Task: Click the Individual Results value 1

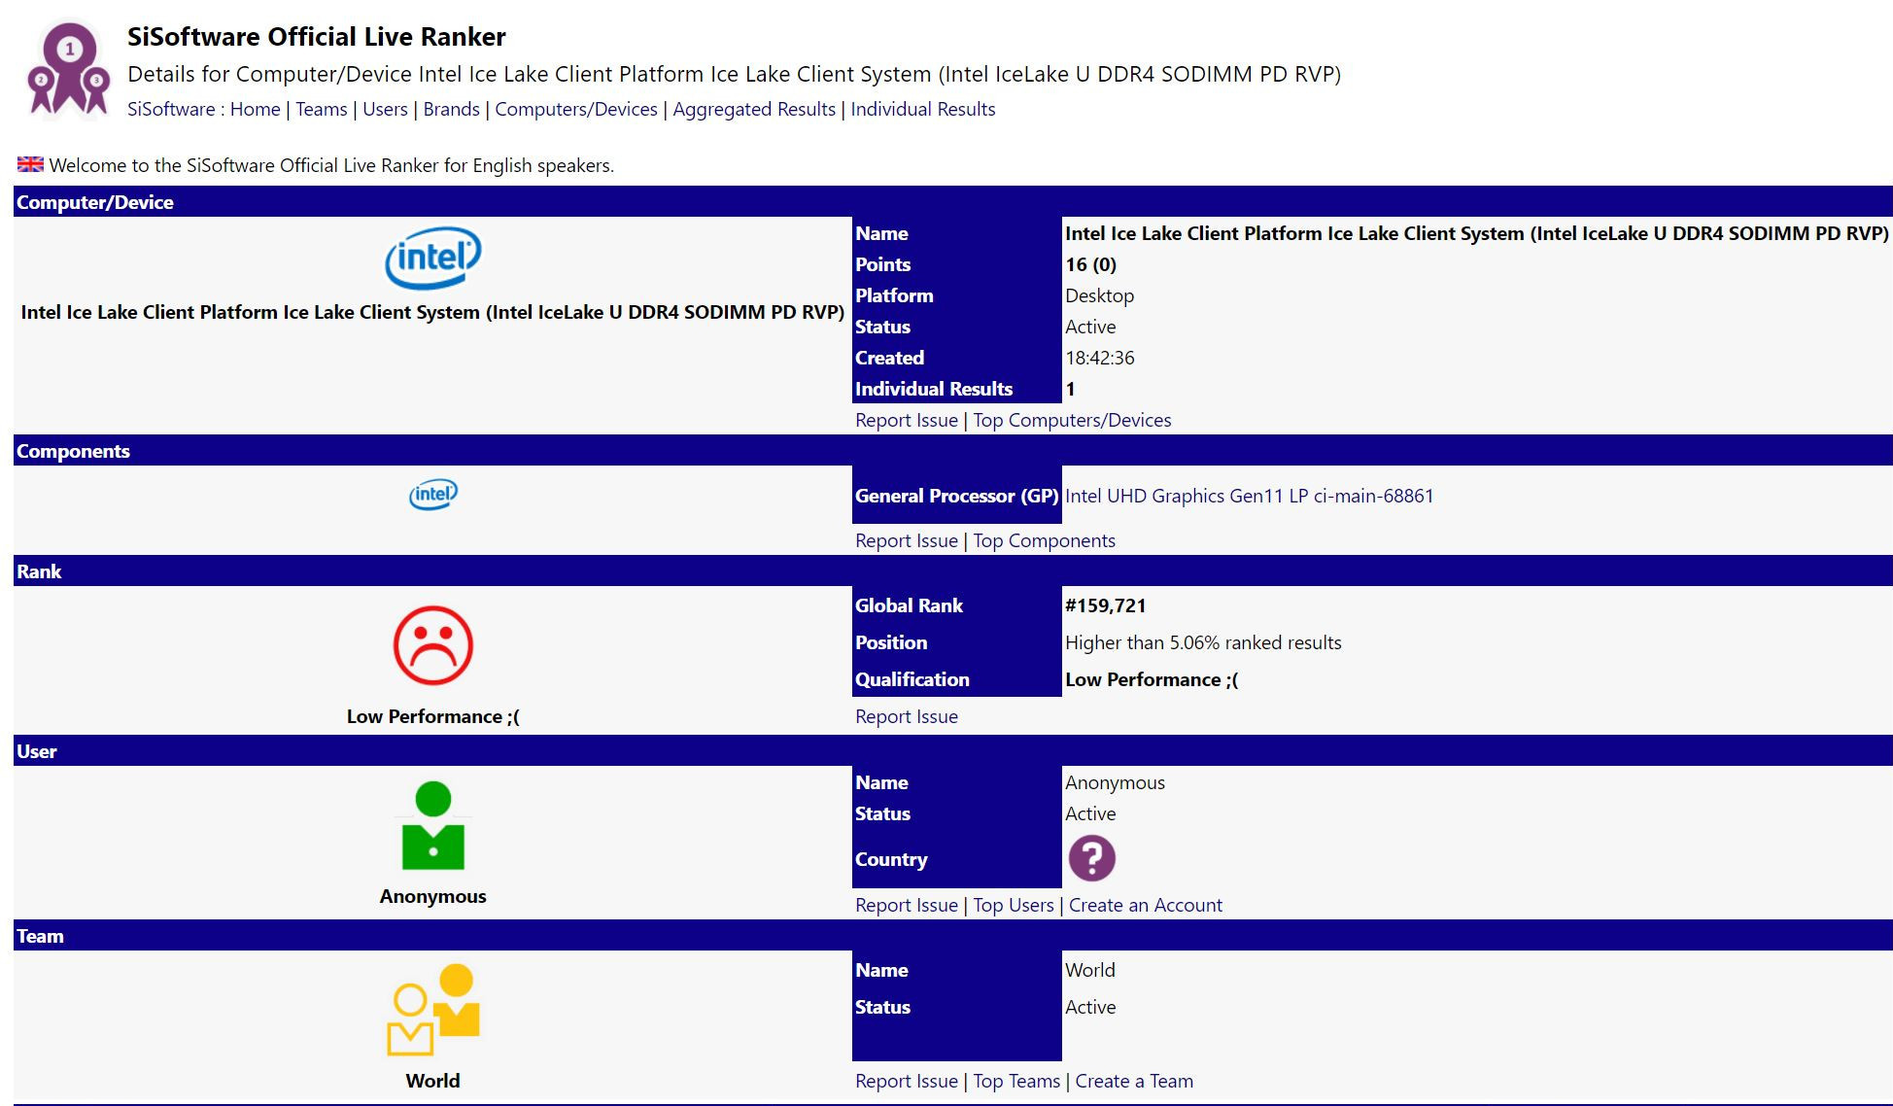Action: coord(1070,389)
